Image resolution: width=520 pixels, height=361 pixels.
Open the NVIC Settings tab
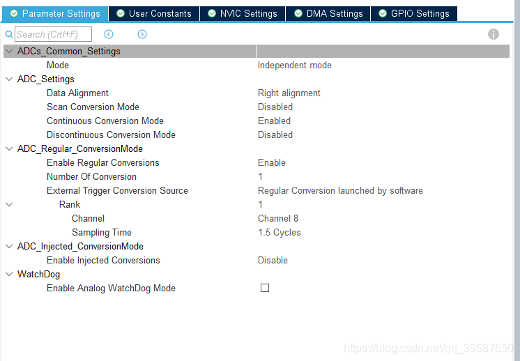click(243, 14)
